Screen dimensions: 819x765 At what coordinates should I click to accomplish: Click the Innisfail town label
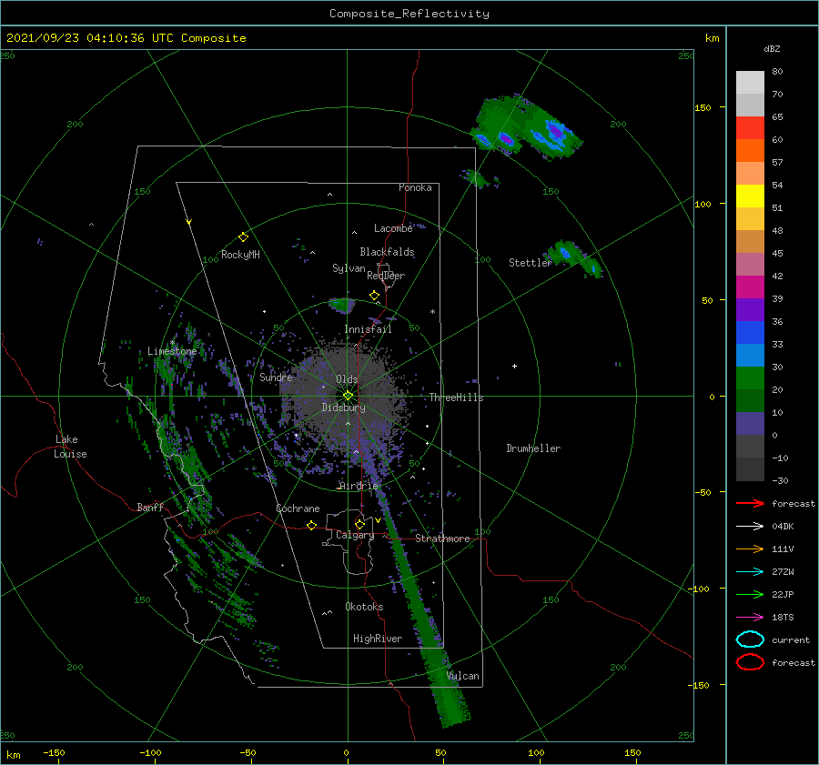click(x=368, y=329)
